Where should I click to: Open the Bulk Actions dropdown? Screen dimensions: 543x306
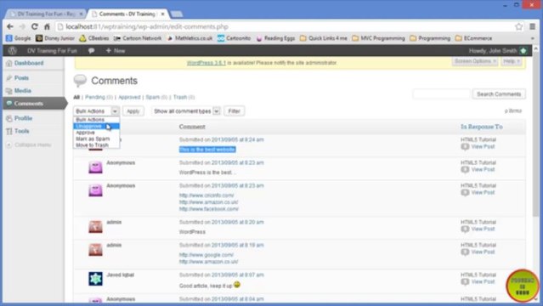96,110
